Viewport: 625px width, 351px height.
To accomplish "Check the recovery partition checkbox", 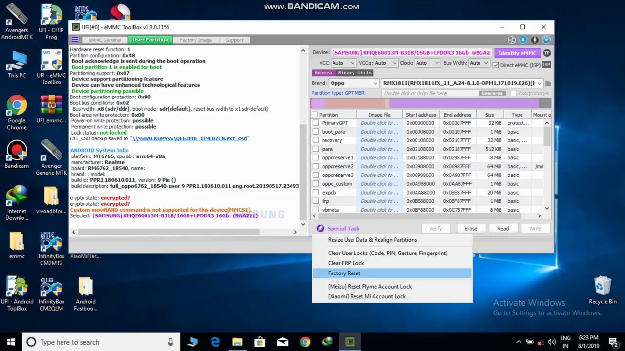I will (316, 140).
